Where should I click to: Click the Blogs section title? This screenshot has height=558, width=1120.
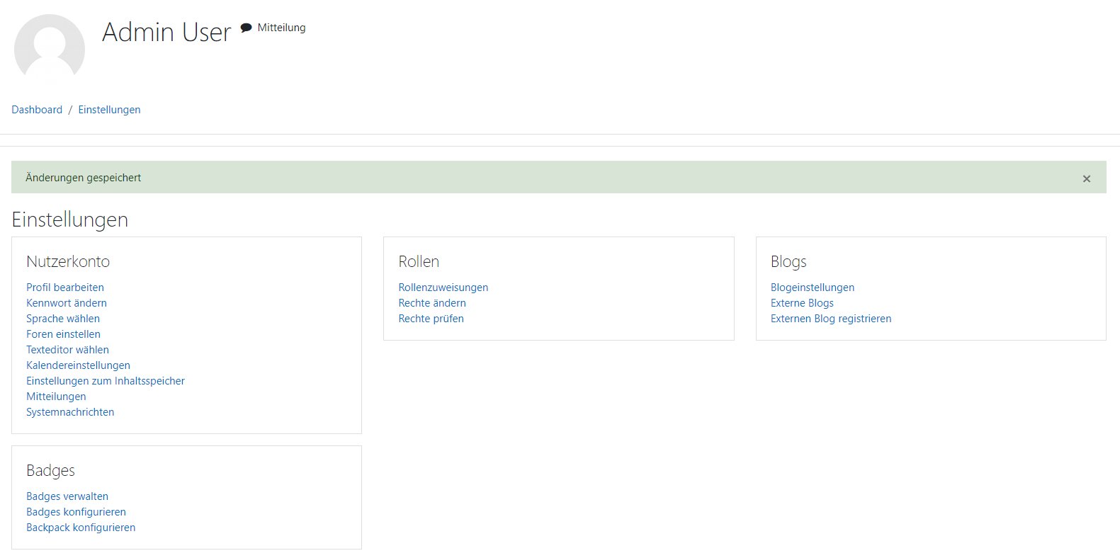pos(788,261)
